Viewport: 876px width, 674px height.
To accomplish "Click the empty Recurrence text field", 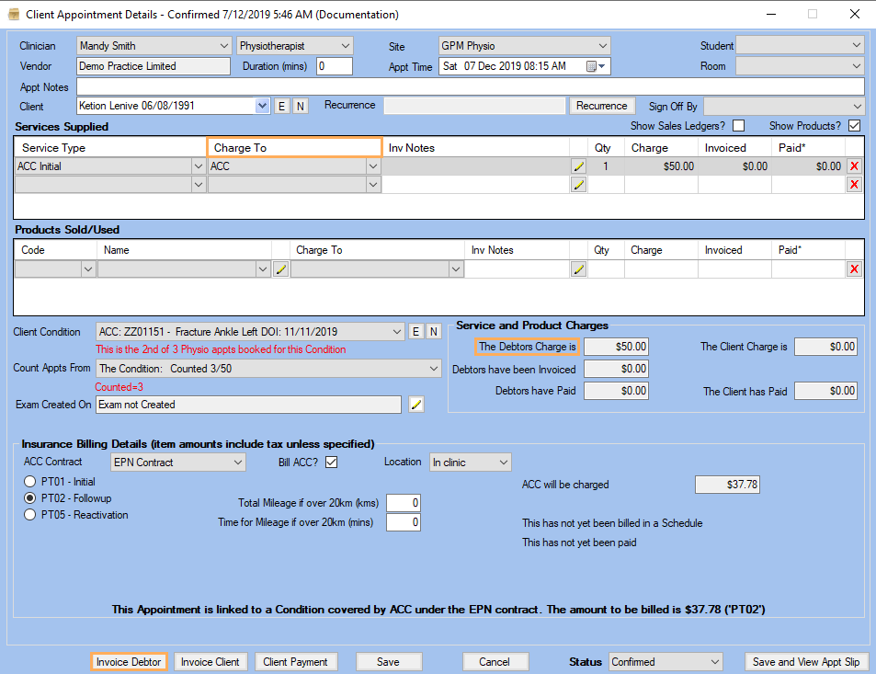I will coord(475,106).
